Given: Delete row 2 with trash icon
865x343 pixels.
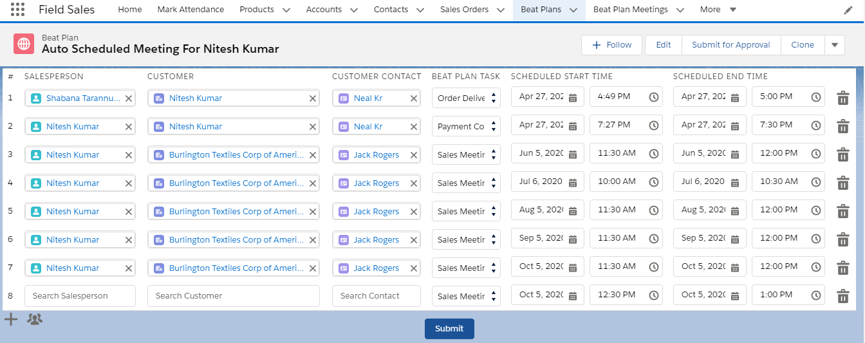Looking at the screenshot, I should [842, 126].
